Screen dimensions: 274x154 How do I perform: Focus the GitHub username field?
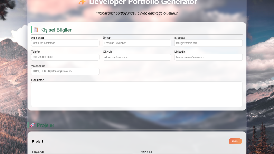click(x=137, y=57)
